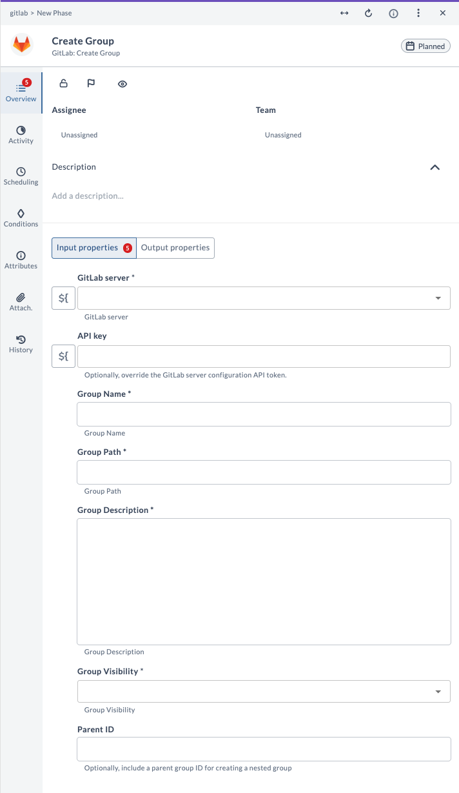Click the Group Path input field
Viewport: 459px width, 793px height.
[x=264, y=472]
